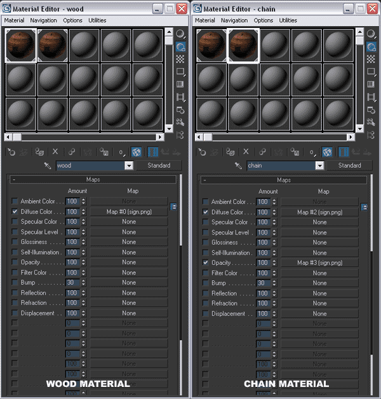Click Standard material type button in chain editor

[x=350, y=165]
